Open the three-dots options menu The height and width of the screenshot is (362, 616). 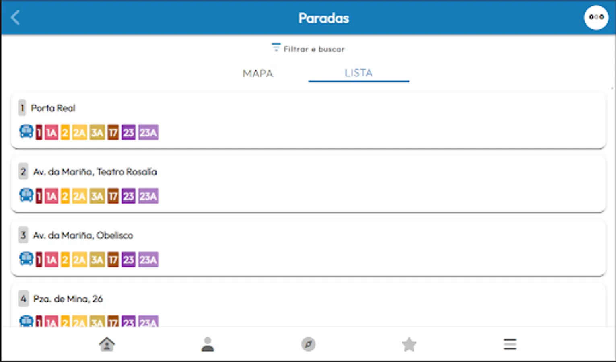596,17
